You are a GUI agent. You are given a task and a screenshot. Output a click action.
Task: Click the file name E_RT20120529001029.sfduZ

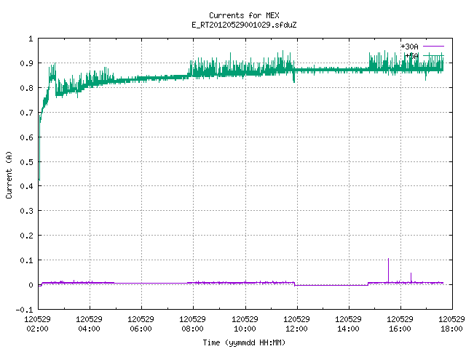244,25
